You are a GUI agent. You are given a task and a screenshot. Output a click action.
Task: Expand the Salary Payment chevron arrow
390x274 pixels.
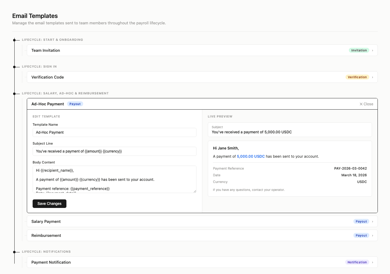(372, 222)
